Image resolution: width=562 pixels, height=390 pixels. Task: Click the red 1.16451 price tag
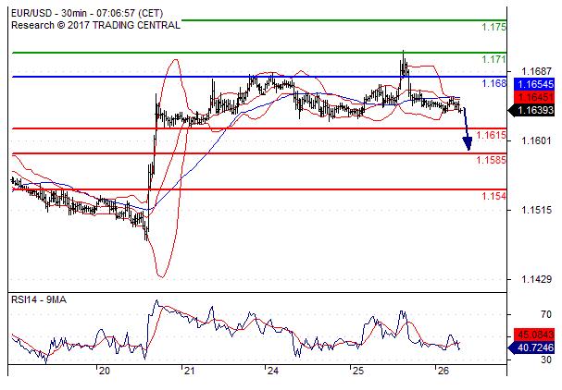(534, 97)
